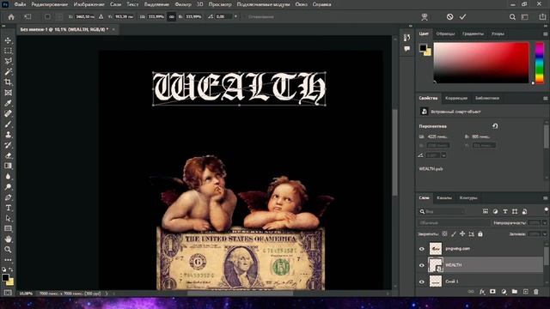Add layer style with fx icon
This screenshot has height=309, width=550.
tap(482, 292)
